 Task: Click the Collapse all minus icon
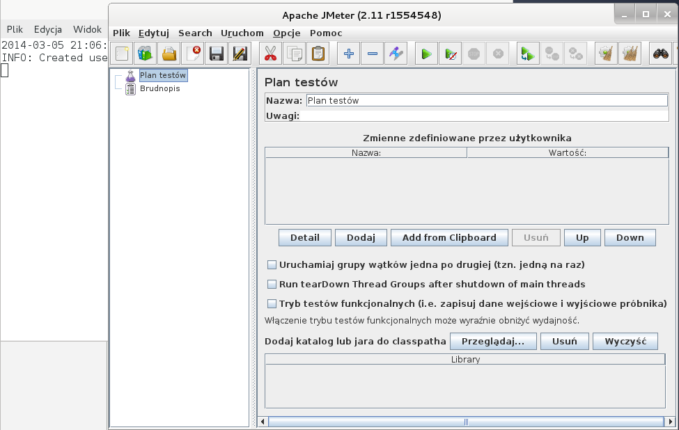[x=373, y=54]
